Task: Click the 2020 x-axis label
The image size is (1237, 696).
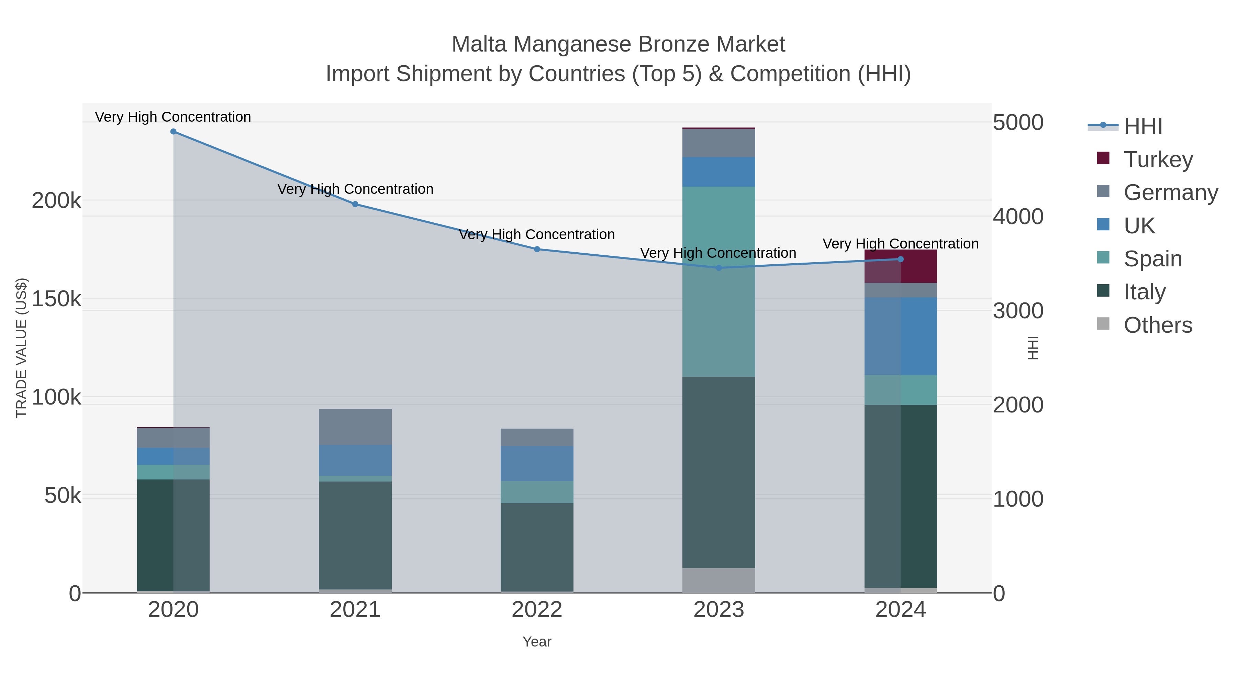Action: point(174,610)
